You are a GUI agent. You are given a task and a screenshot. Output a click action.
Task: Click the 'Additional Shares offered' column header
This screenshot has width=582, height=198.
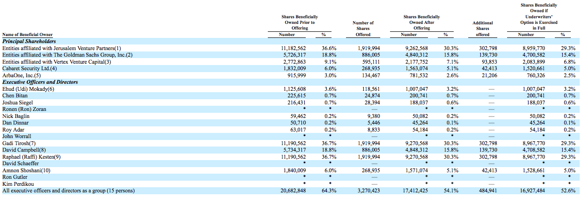483,29
